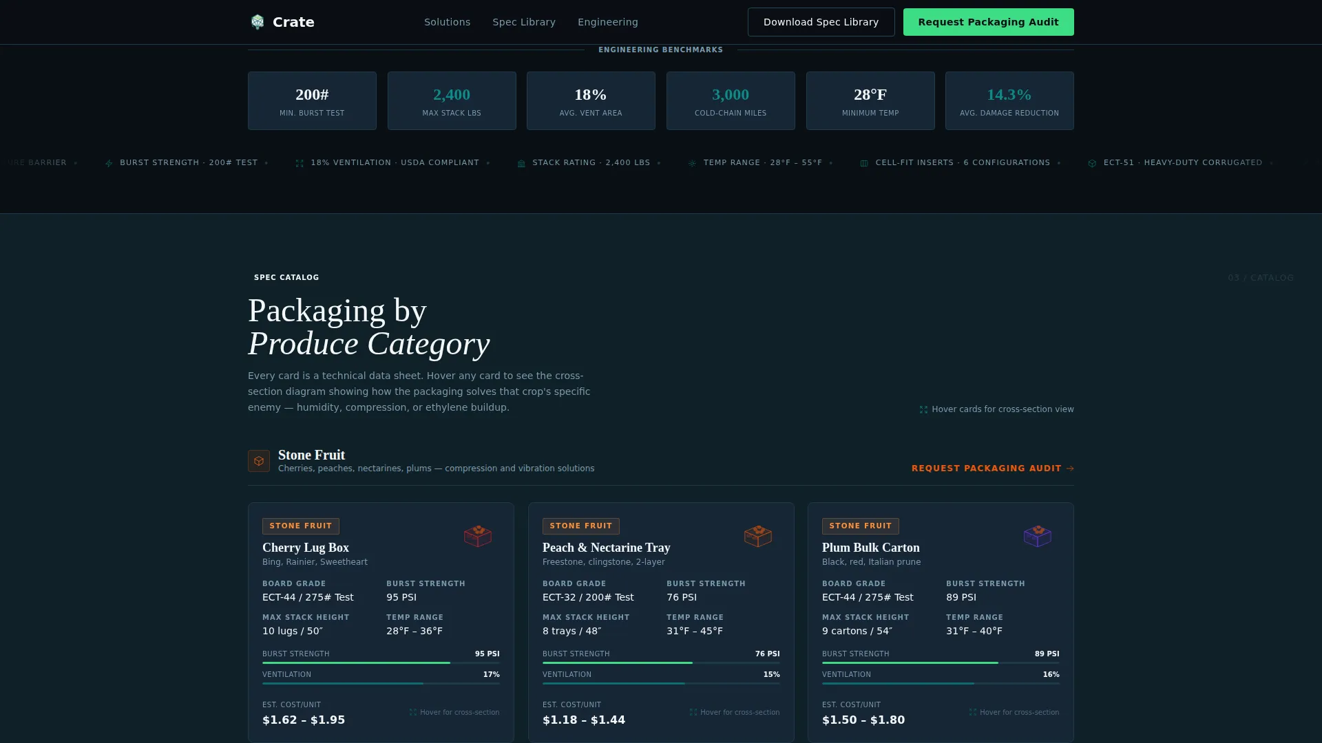Click the green Request Packaging Audit button
1322x743 pixels.
pos(989,22)
